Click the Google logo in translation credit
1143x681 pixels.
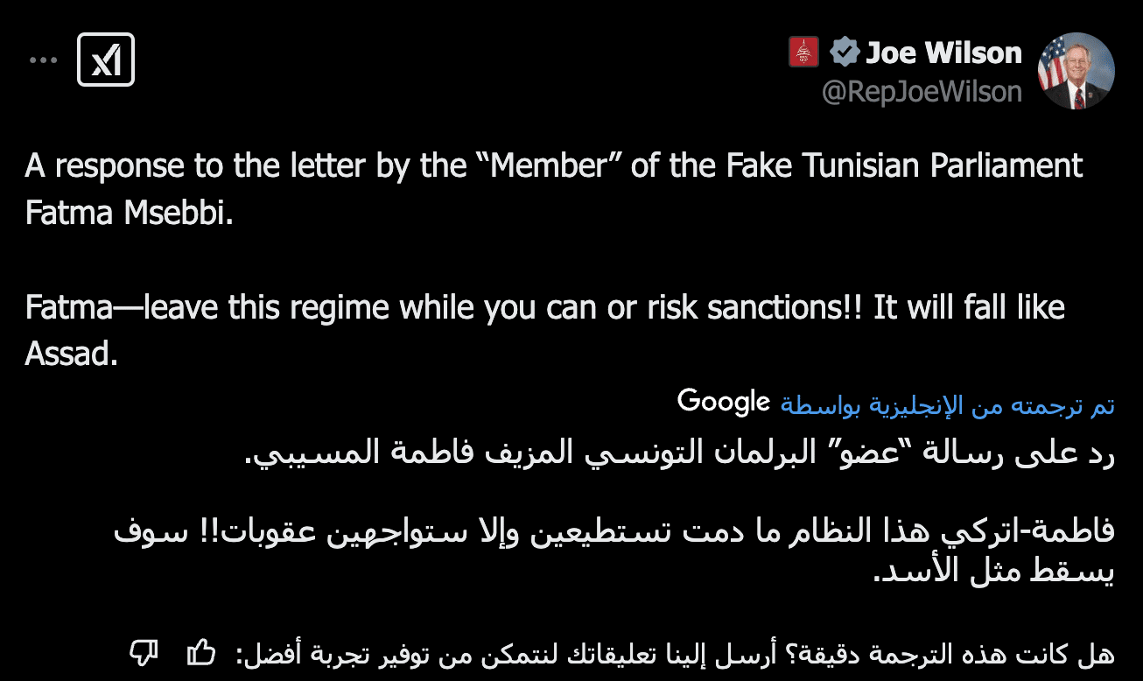point(723,402)
